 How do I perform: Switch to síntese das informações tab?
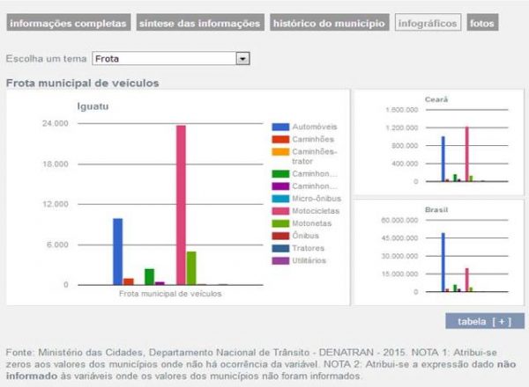click(x=200, y=23)
